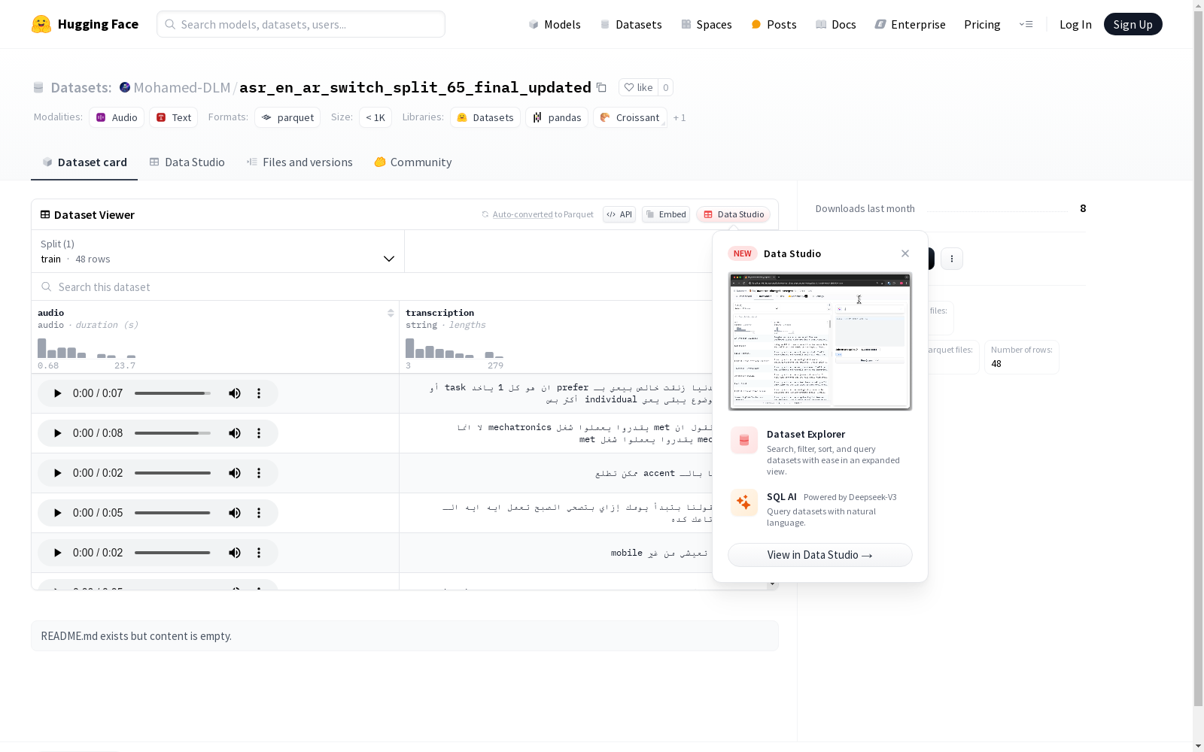Sort the audio column
The width and height of the screenshot is (1204, 752).
(x=391, y=313)
